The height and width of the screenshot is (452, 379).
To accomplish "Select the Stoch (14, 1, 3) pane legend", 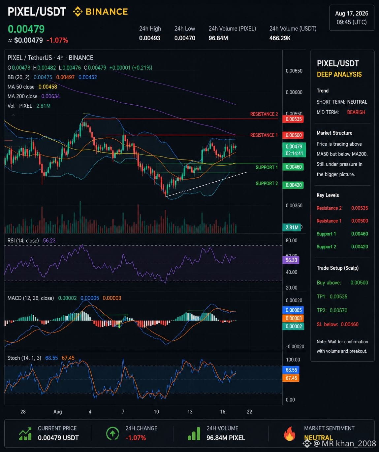I will tap(41, 358).
